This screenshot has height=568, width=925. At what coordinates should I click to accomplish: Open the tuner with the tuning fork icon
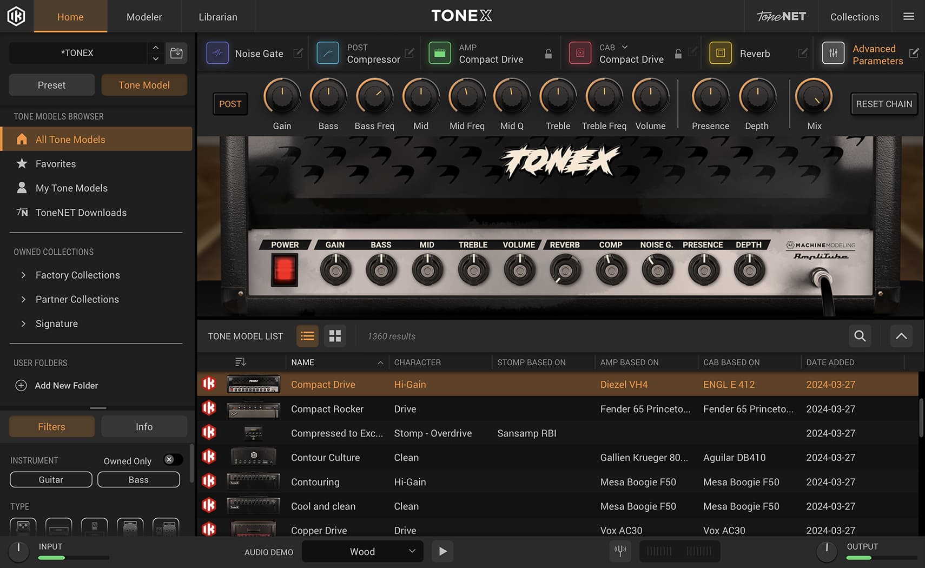click(620, 551)
